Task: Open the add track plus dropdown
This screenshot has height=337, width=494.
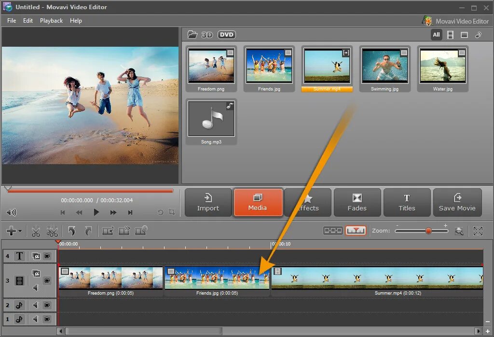Action: point(14,231)
